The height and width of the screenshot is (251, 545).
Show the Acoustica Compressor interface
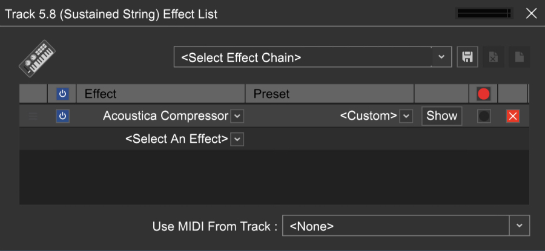(441, 116)
